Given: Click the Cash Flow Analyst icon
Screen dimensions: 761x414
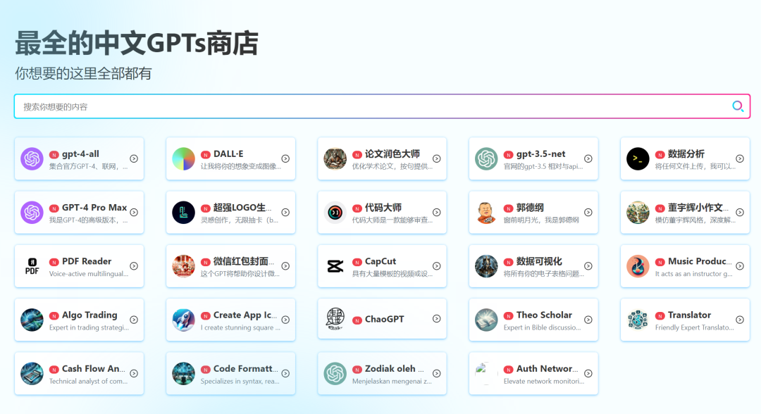Looking at the screenshot, I should [x=32, y=374].
